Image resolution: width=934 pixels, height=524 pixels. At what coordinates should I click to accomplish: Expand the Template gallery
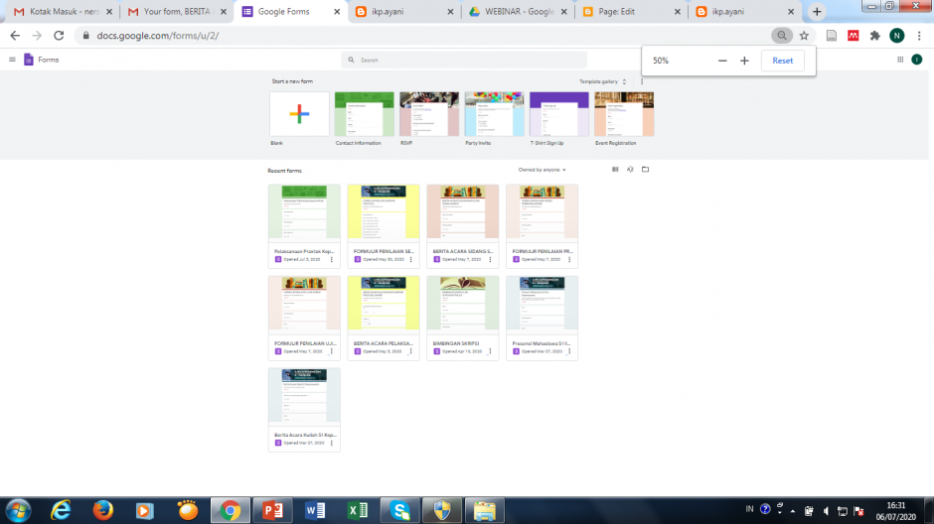pyautogui.click(x=602, y=81)
